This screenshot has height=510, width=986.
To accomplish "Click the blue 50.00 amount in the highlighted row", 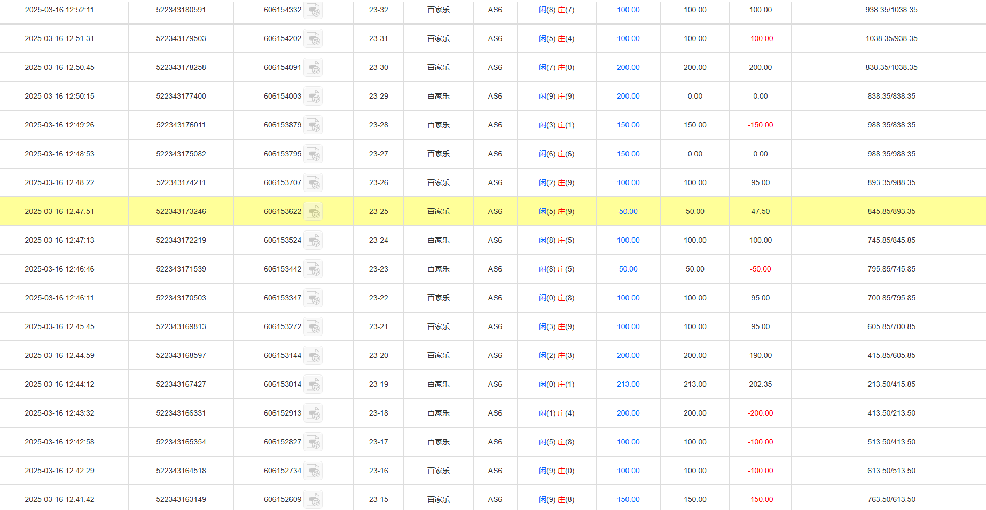I will pos(628,211).
